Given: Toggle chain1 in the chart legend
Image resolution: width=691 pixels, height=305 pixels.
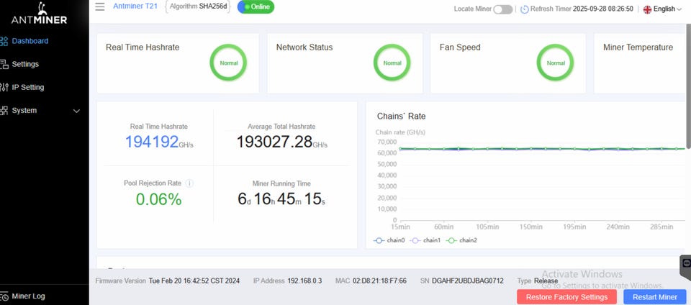Looking at the screenshot, I should pos(425,240).
